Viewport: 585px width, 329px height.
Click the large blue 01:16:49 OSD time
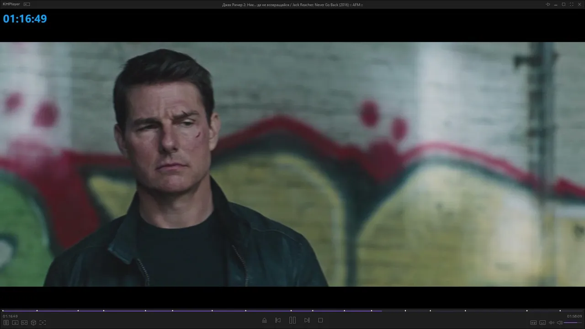coord(25,19)
